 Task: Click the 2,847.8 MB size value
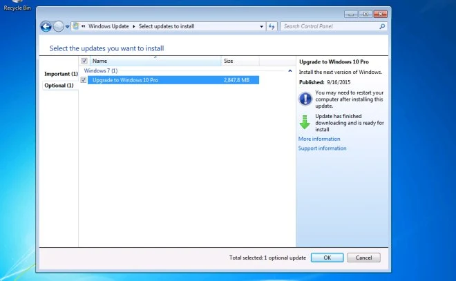click(237, 80)
